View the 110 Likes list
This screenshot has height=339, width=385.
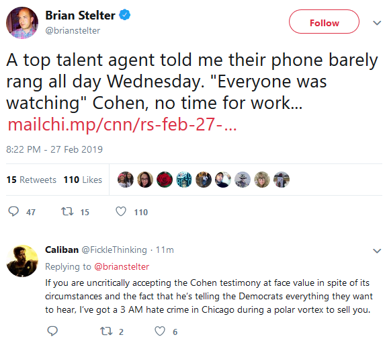[x=83, y=180]
